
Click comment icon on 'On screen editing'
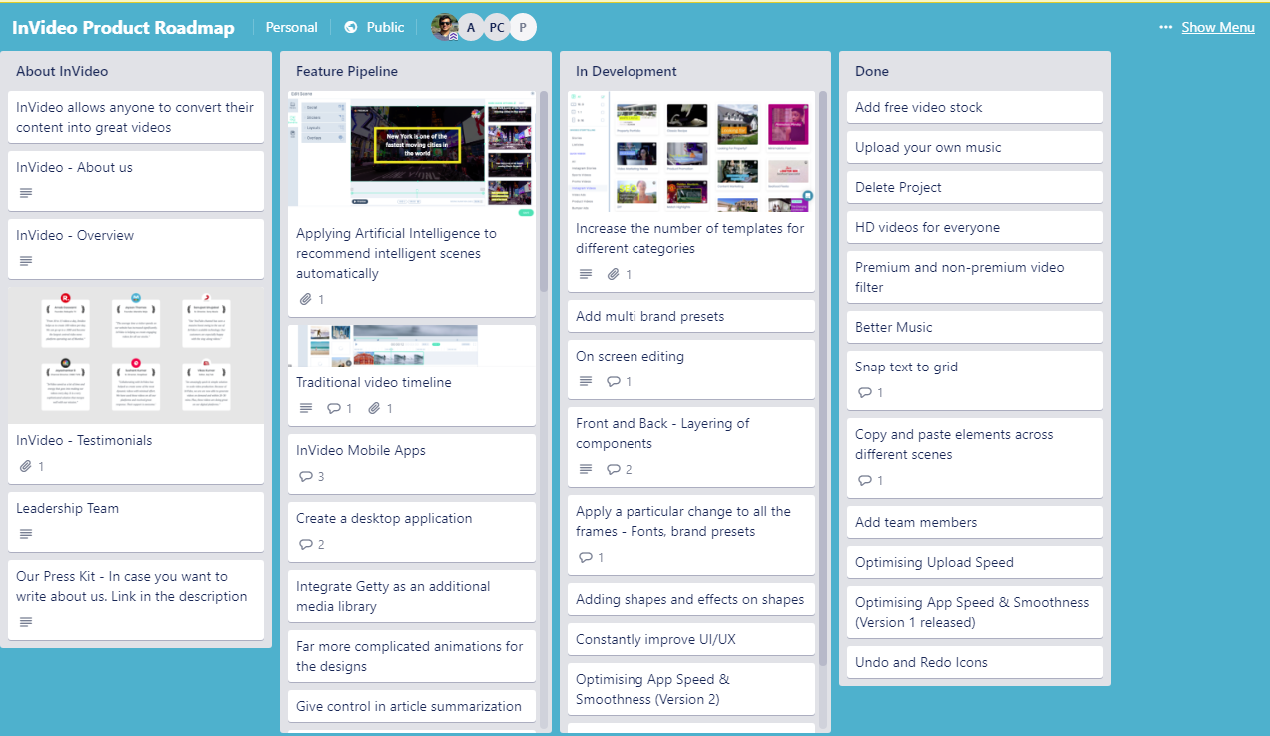pos(614,381)
